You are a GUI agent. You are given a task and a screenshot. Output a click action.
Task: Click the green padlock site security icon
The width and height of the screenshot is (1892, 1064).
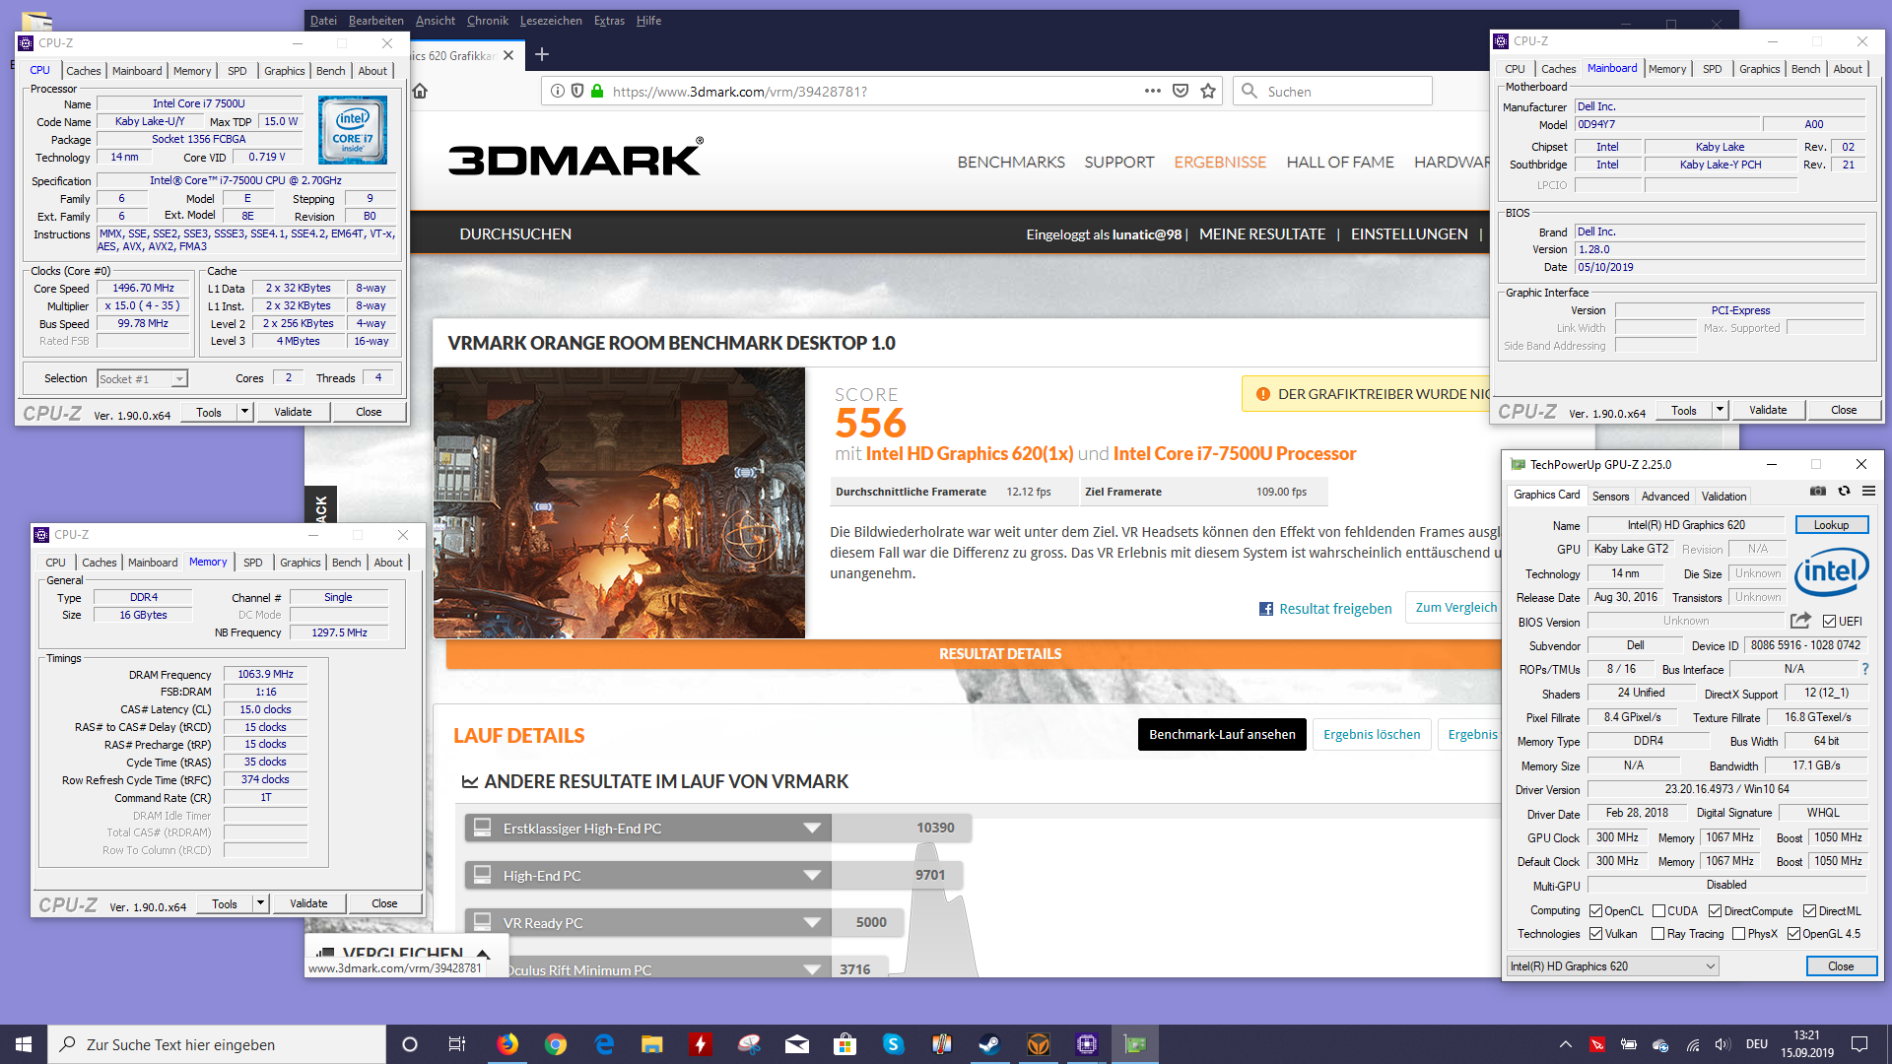(x=596, y=92)
